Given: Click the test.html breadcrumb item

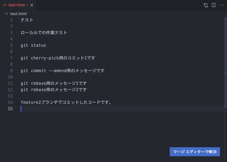Looking at the screenshot, I should coord(18,14).
